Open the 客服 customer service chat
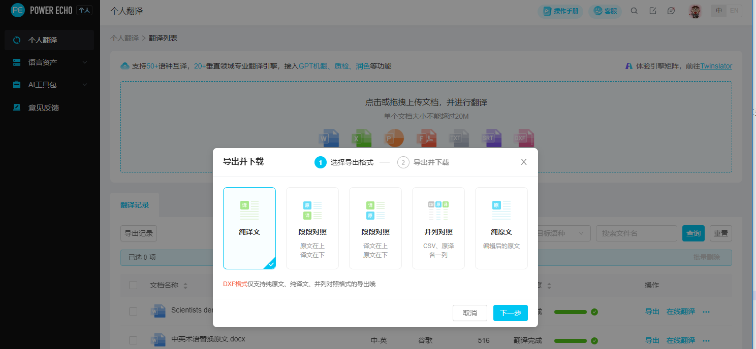The image size is (756, 349). click(605, 11)
